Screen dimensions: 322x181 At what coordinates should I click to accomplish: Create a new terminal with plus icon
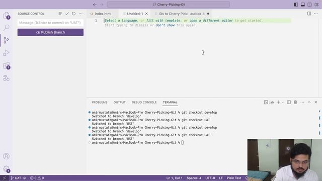pos(278,102)
